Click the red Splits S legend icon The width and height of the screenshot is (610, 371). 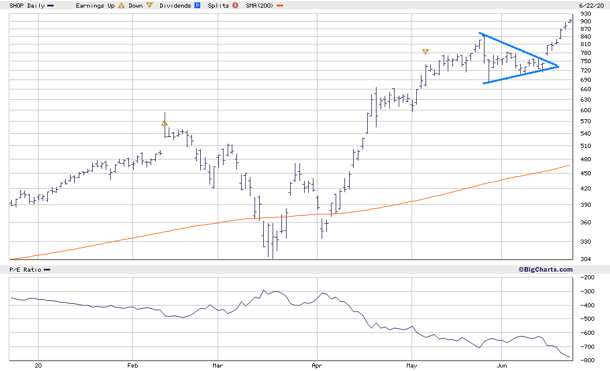235,5
